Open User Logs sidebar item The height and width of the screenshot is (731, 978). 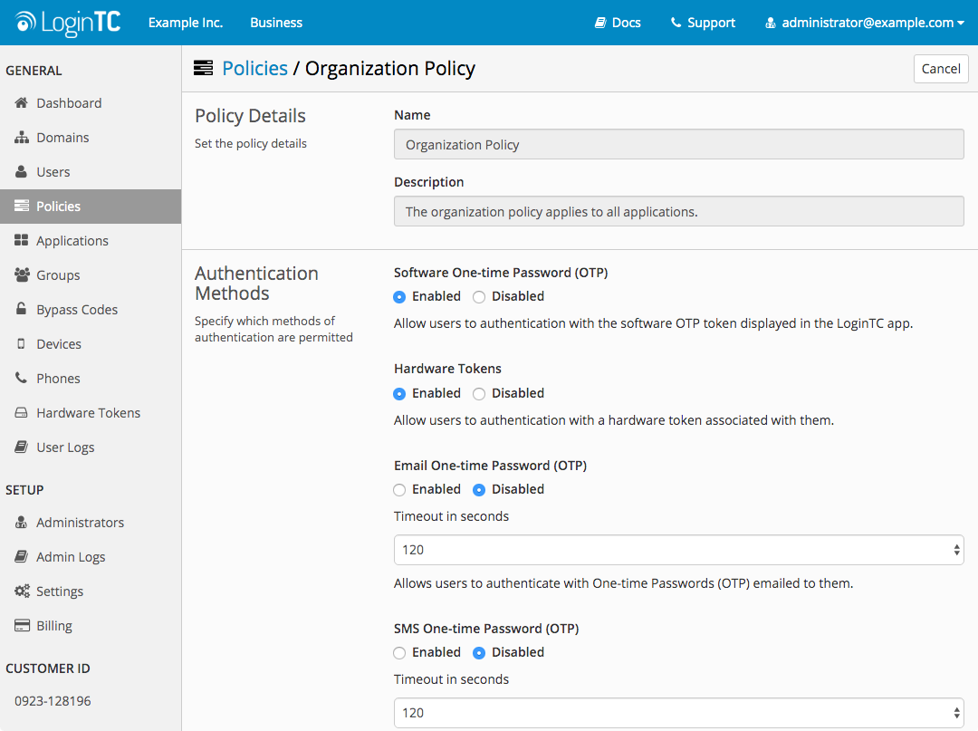pos(91,447)
